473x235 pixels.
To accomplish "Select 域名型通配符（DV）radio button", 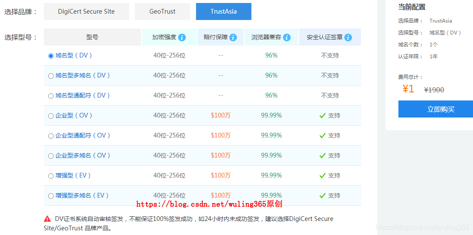I will [x=51, y=96].
